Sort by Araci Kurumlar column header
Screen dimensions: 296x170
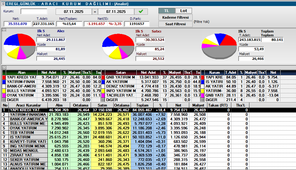click(x=28, y=105)
